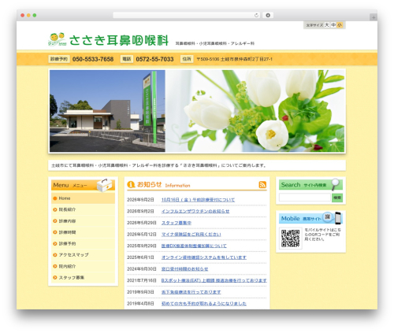
Task: Open 診療内容 menu item
Action: pos(83,221)
